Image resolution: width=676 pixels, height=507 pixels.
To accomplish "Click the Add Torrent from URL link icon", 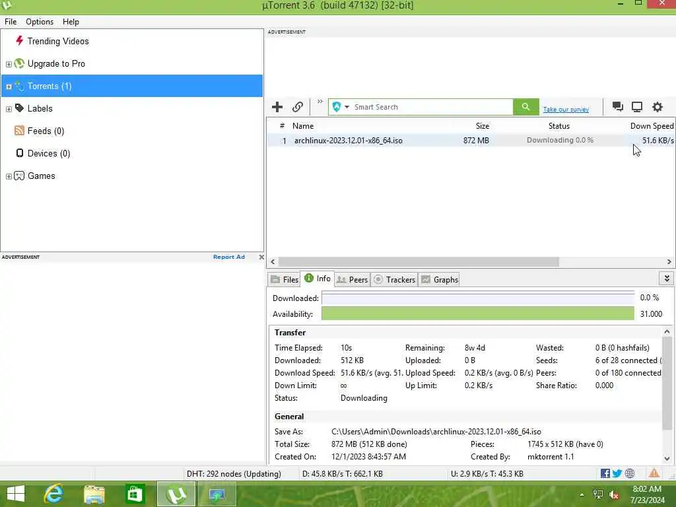I will click(298, 107).
